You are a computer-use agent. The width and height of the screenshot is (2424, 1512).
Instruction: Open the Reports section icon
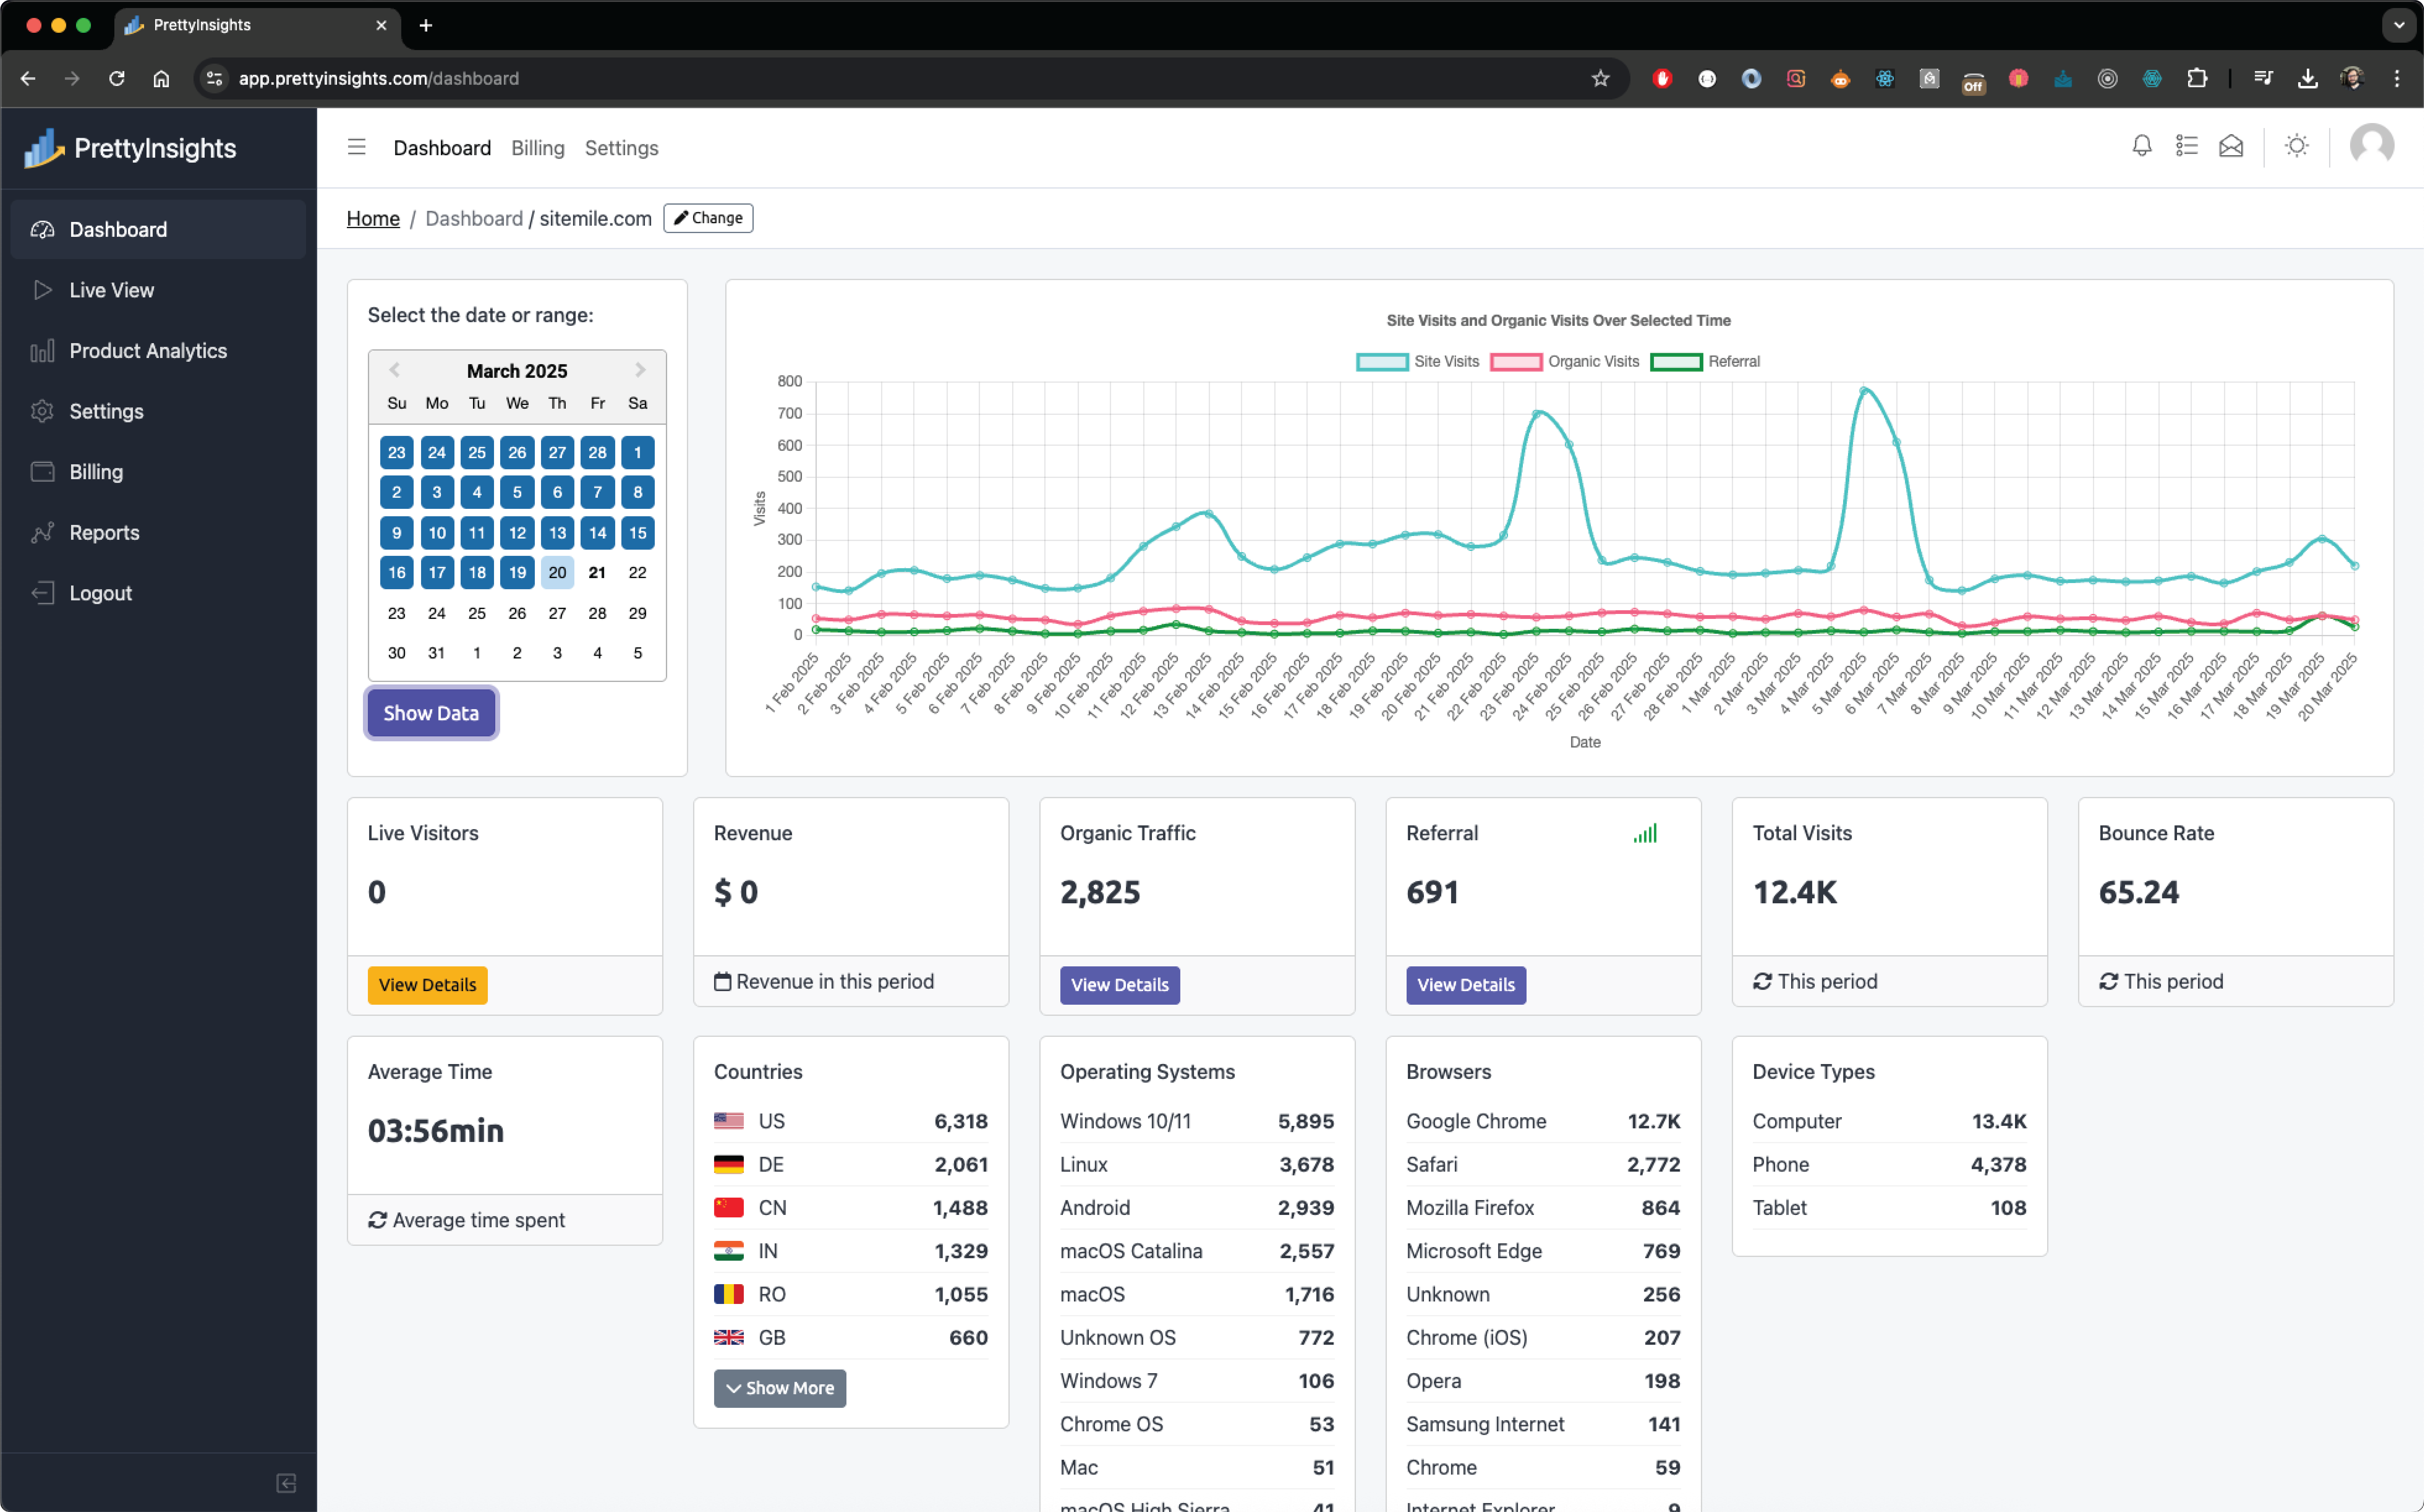tap(42, 531)
